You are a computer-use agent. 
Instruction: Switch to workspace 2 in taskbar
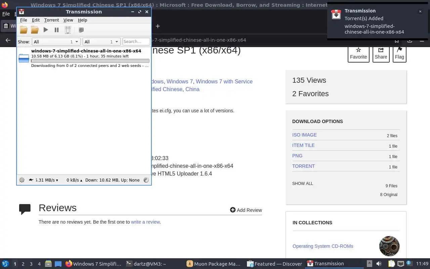tap(23, 264)
